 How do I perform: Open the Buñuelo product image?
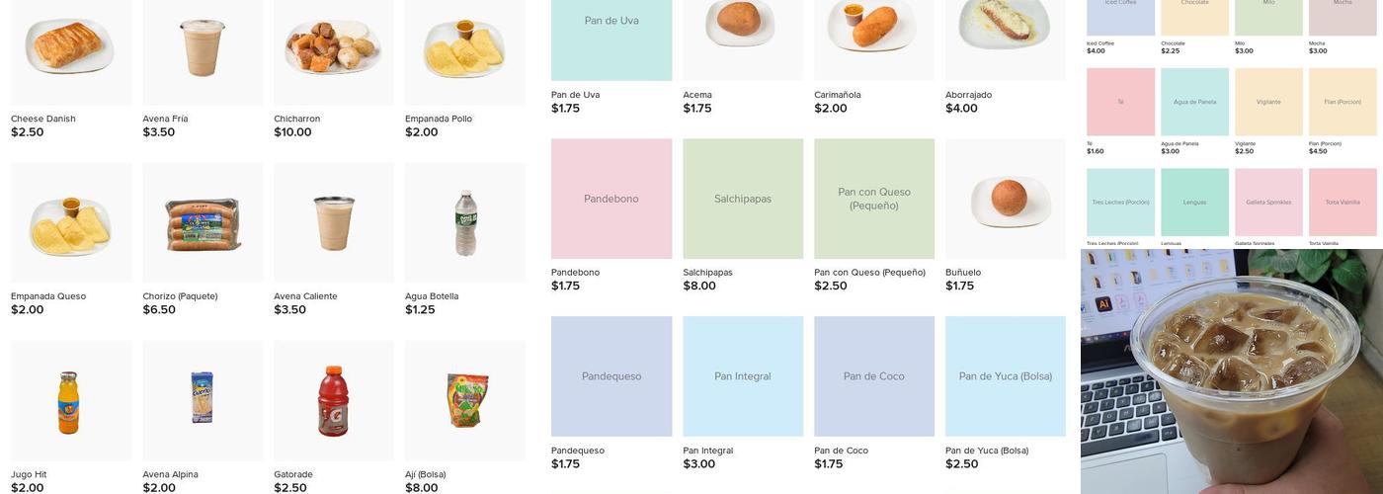click(x=1005, y=199)
